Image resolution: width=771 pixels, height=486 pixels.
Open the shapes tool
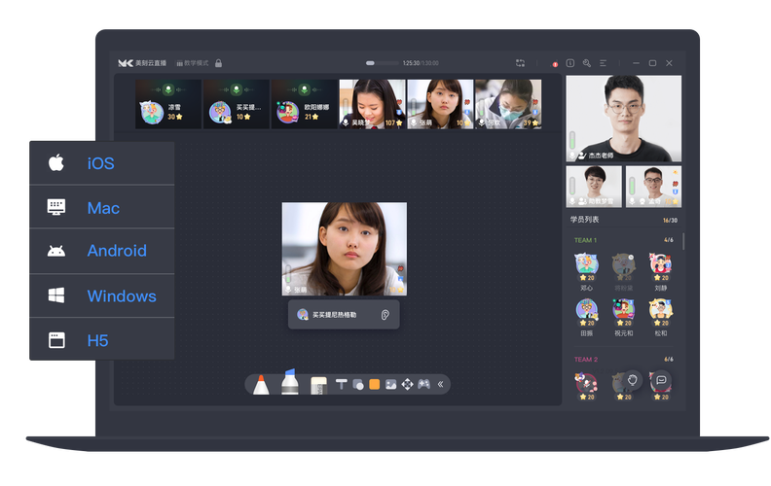tap(358, 384)
